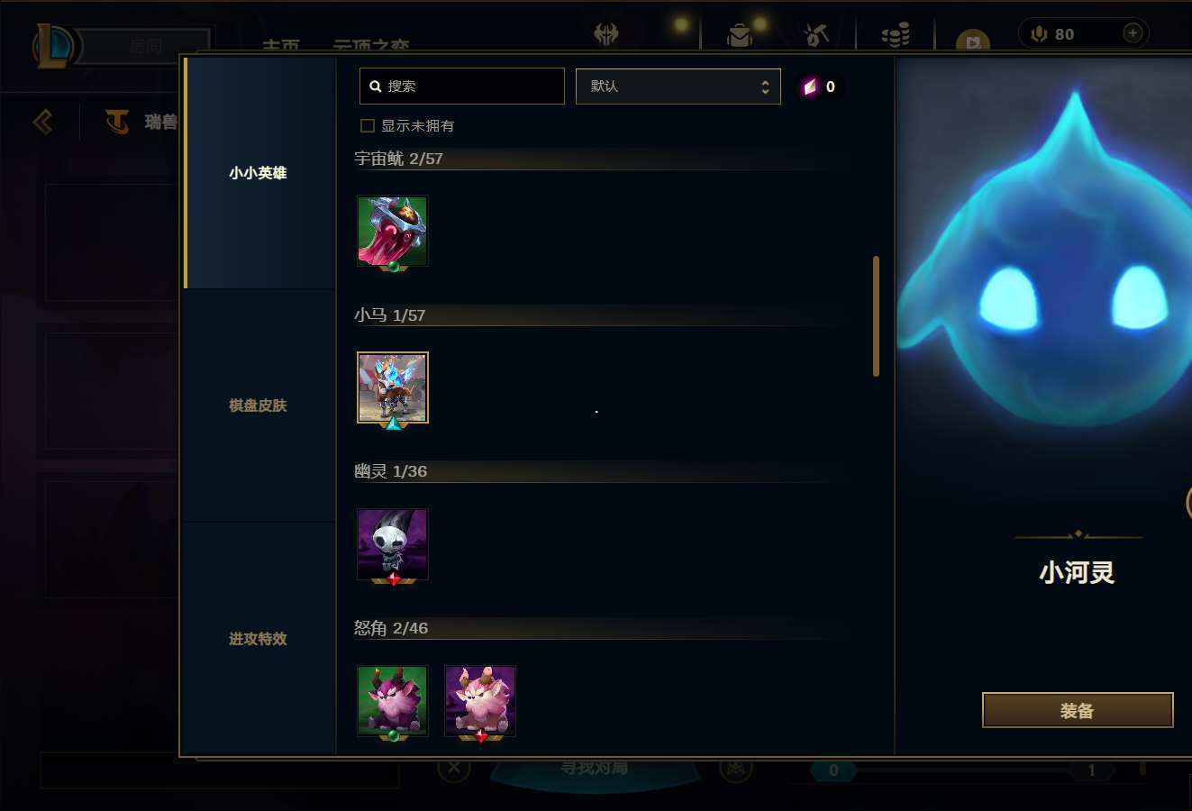Open the coin stack store icon

point(895,34)
